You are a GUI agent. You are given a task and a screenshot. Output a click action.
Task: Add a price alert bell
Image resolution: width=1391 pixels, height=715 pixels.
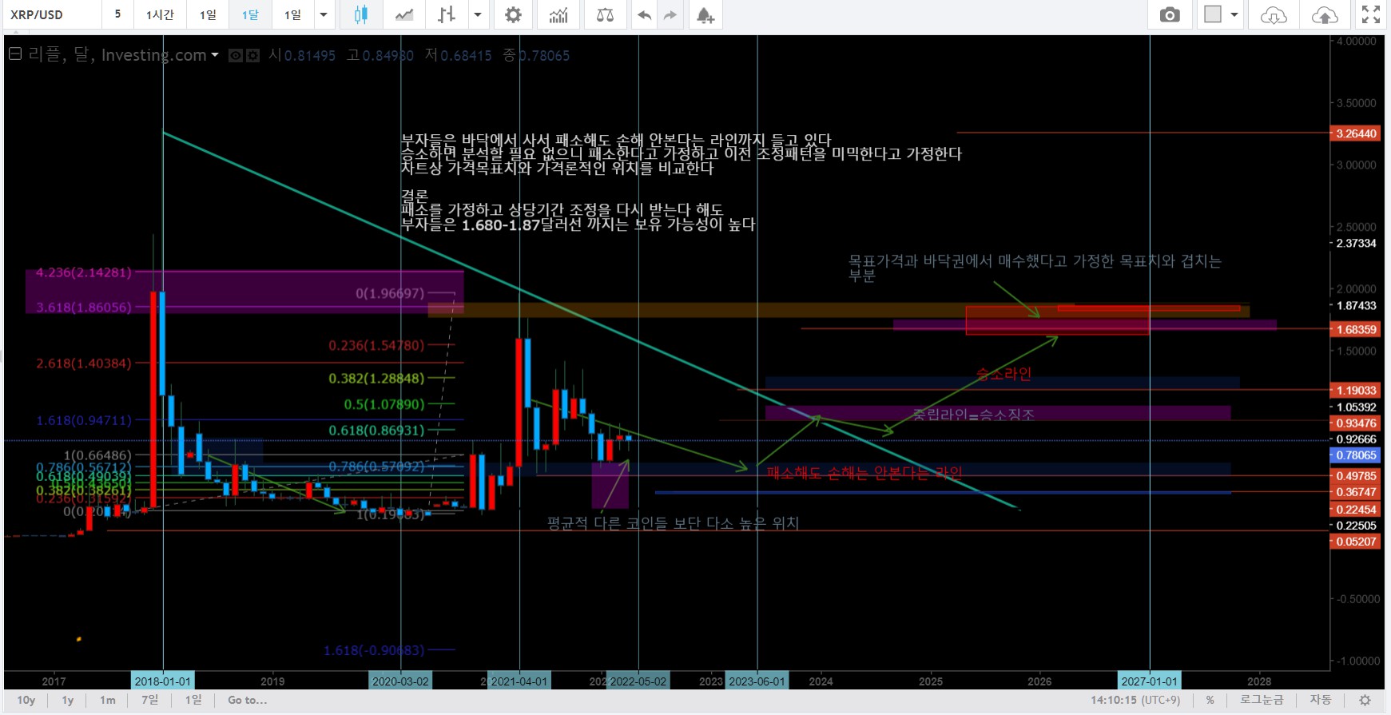705,14
